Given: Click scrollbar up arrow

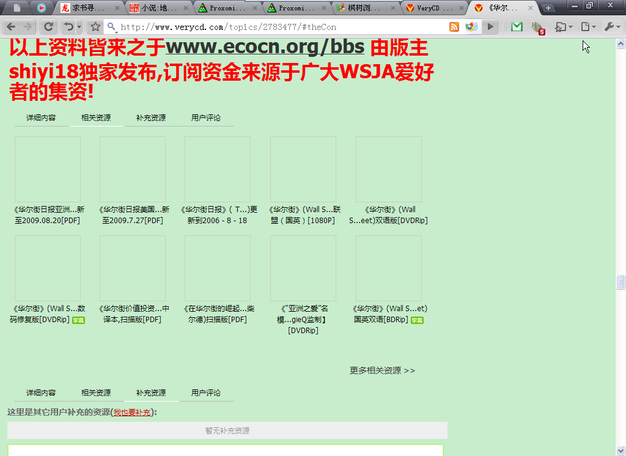Looking at the screenshot, I should (620, 43).
